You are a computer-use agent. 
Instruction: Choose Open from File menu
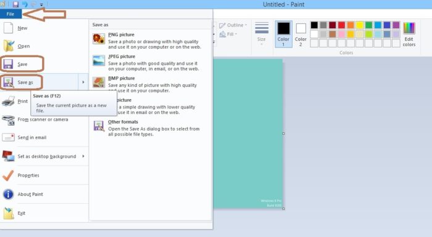(x=44, y=46)
